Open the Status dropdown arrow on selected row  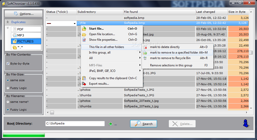click(x=75, y=23)
